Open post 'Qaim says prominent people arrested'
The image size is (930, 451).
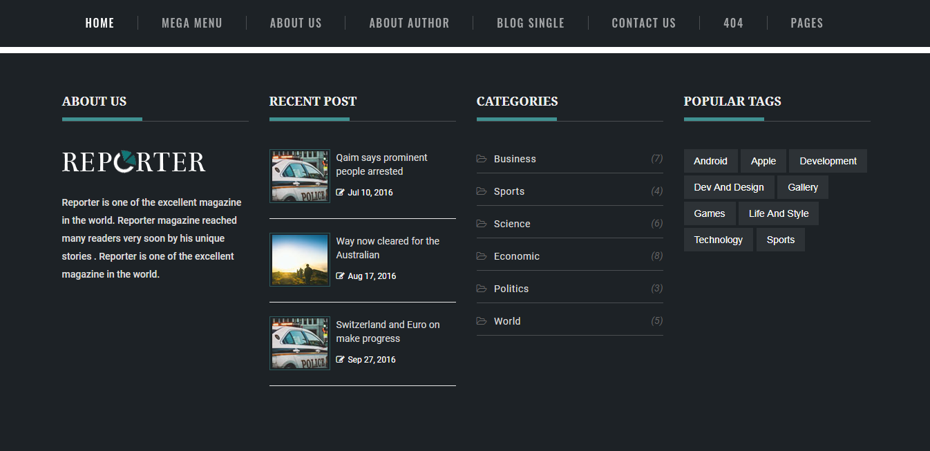tap(381, 164)
